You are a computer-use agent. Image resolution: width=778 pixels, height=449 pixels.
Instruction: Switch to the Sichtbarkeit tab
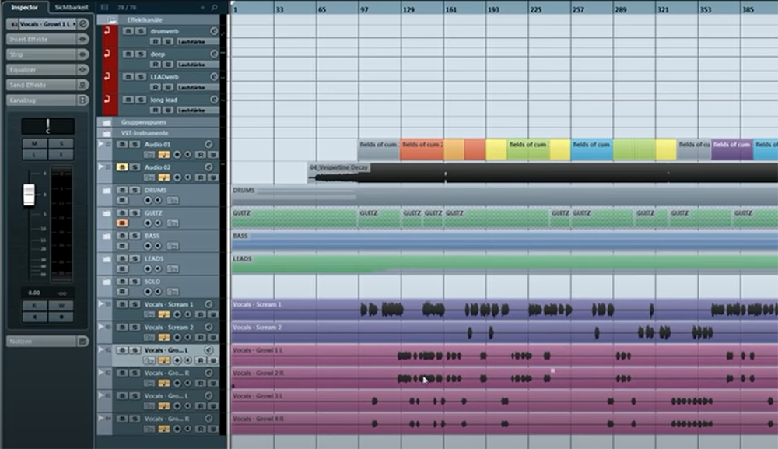[x=71, y=7]
